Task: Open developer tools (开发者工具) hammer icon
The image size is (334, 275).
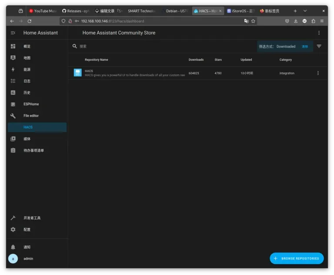Action: pyautogui.click(x=13, y=218)
